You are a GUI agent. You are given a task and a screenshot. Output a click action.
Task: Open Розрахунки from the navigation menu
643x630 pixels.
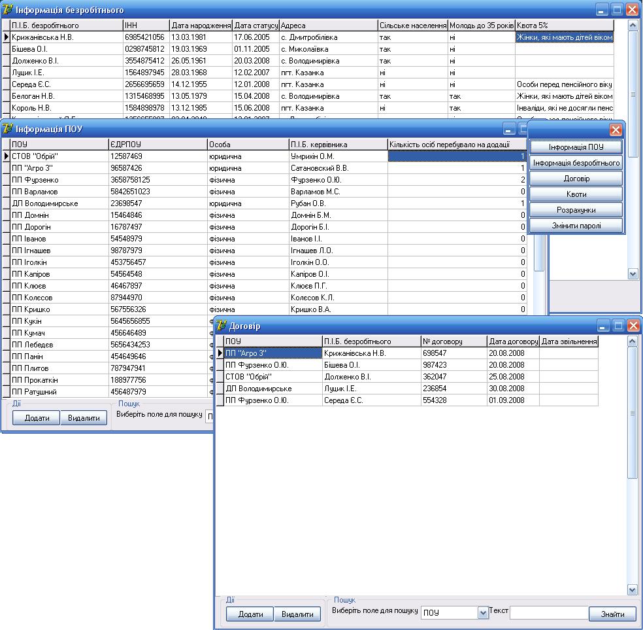576,210
